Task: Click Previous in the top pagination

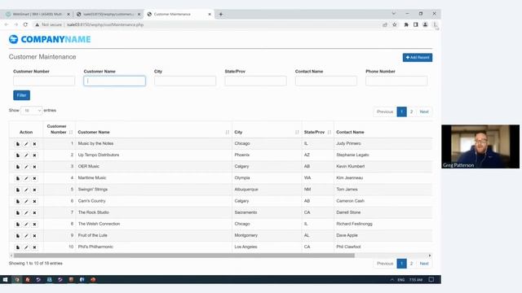Action: click(x=385, y=112)
